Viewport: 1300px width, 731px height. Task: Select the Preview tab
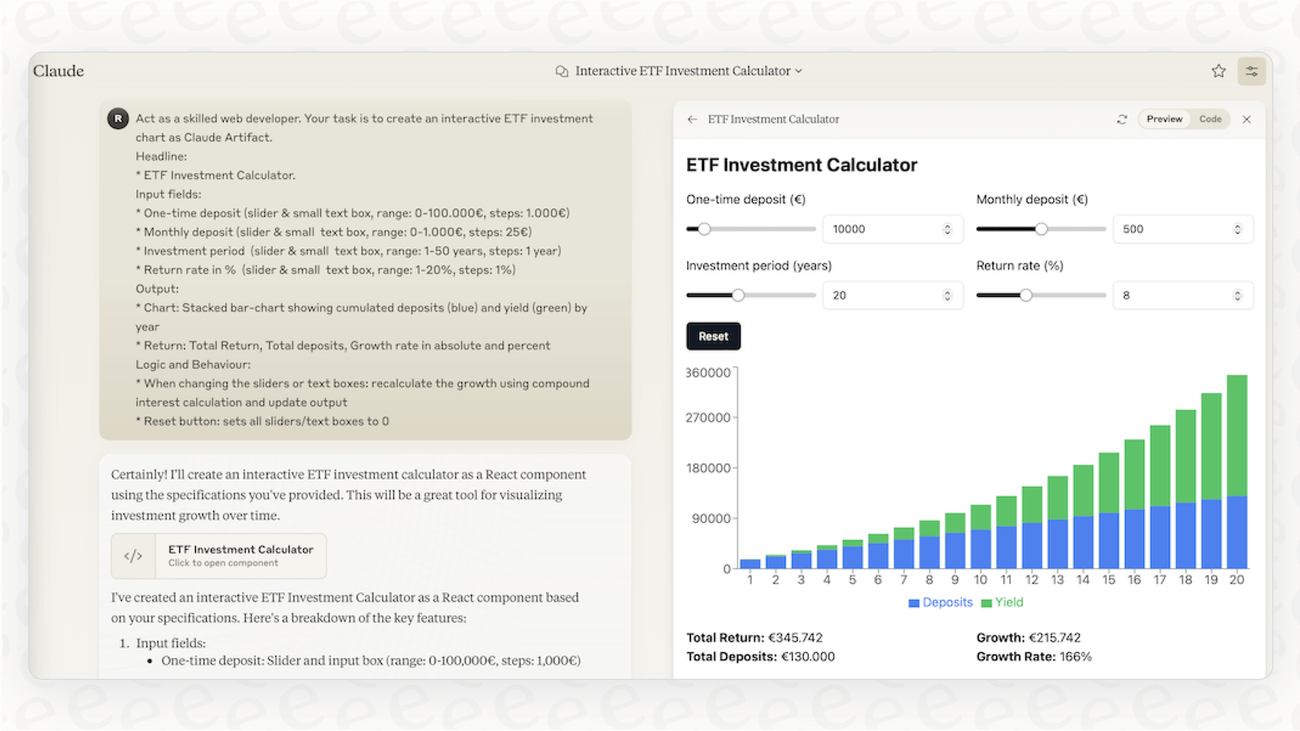[1164, 119]
